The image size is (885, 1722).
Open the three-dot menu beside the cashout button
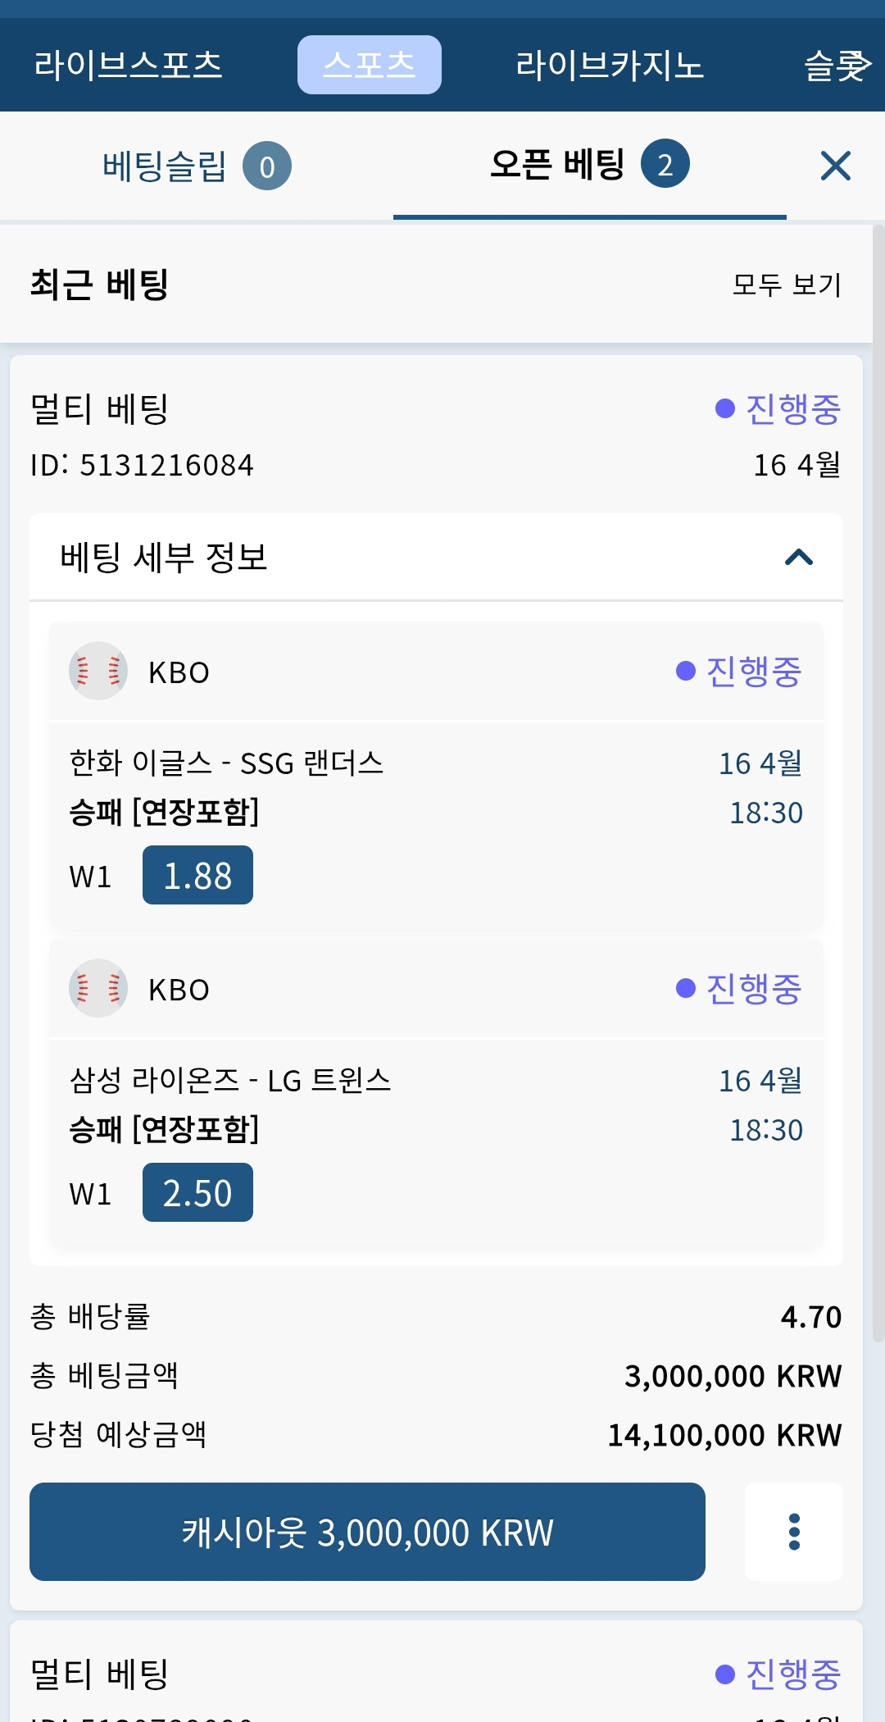coord(793,1532)
